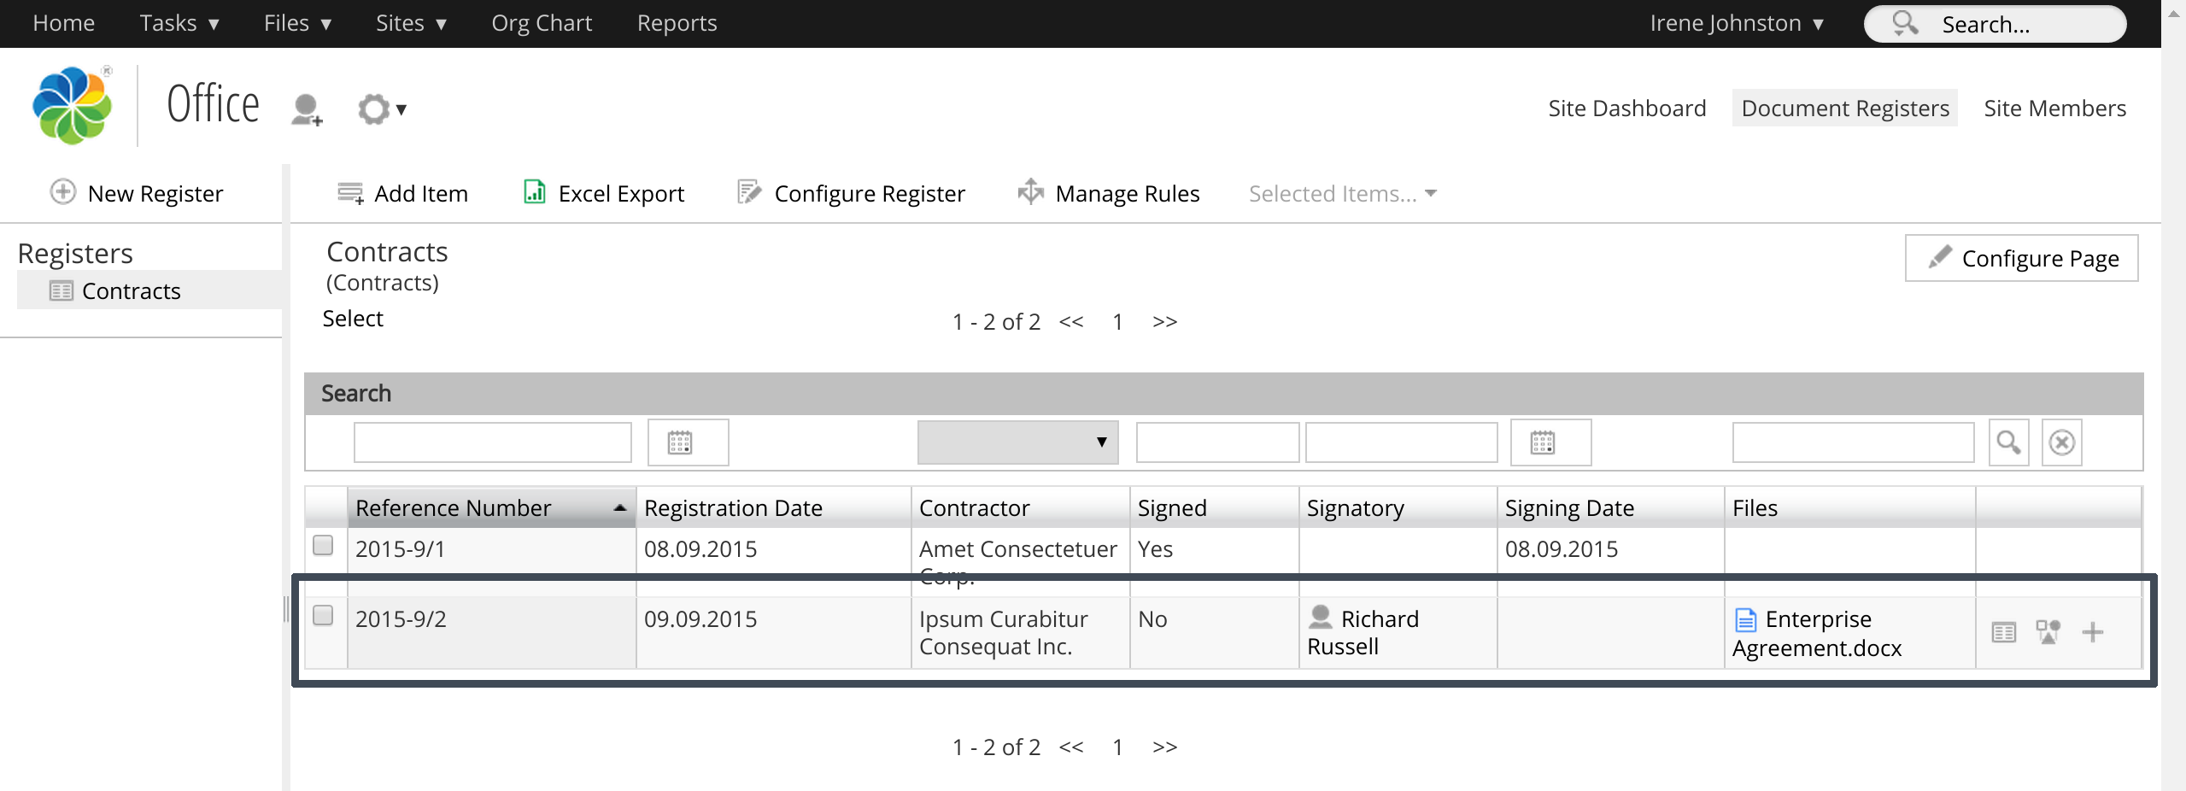Image resolution: width=2186 pixels, height=791 pixels.
Task: Click the Configure Page button
Action: (x=2021, y=258)
